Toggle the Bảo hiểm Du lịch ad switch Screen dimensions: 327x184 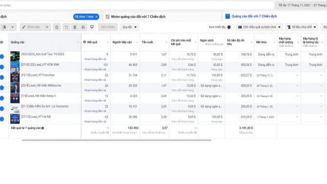coord(2,109)
